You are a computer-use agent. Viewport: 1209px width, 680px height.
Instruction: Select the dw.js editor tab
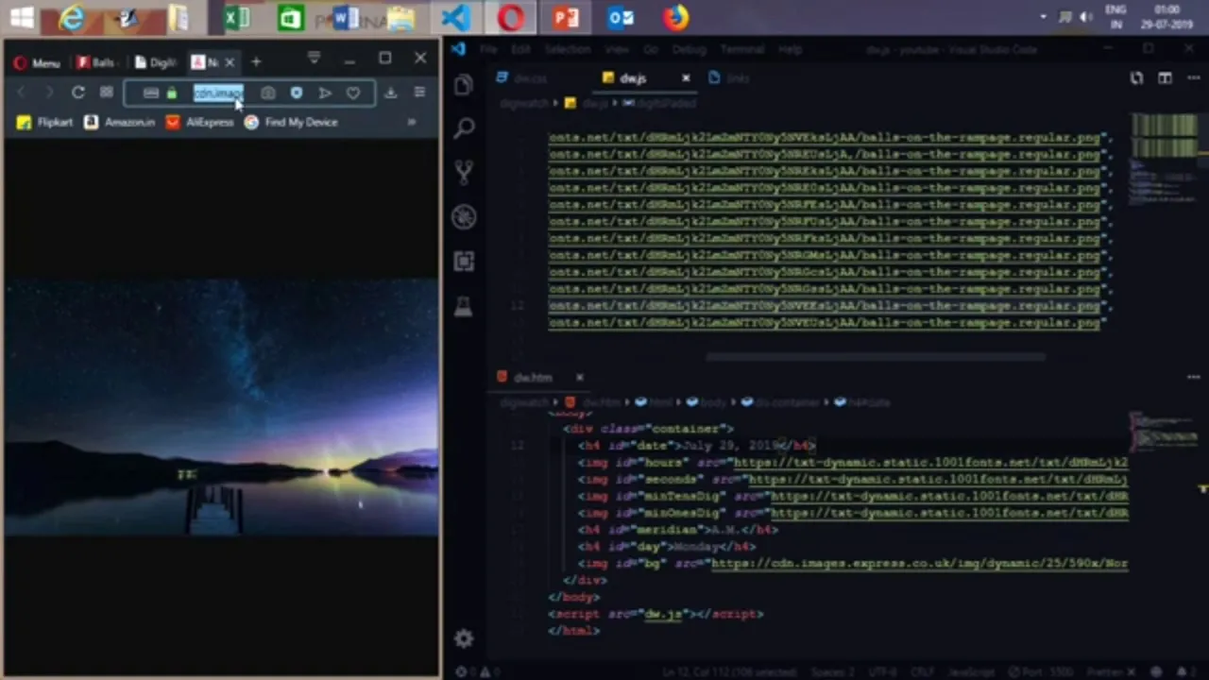633,78
